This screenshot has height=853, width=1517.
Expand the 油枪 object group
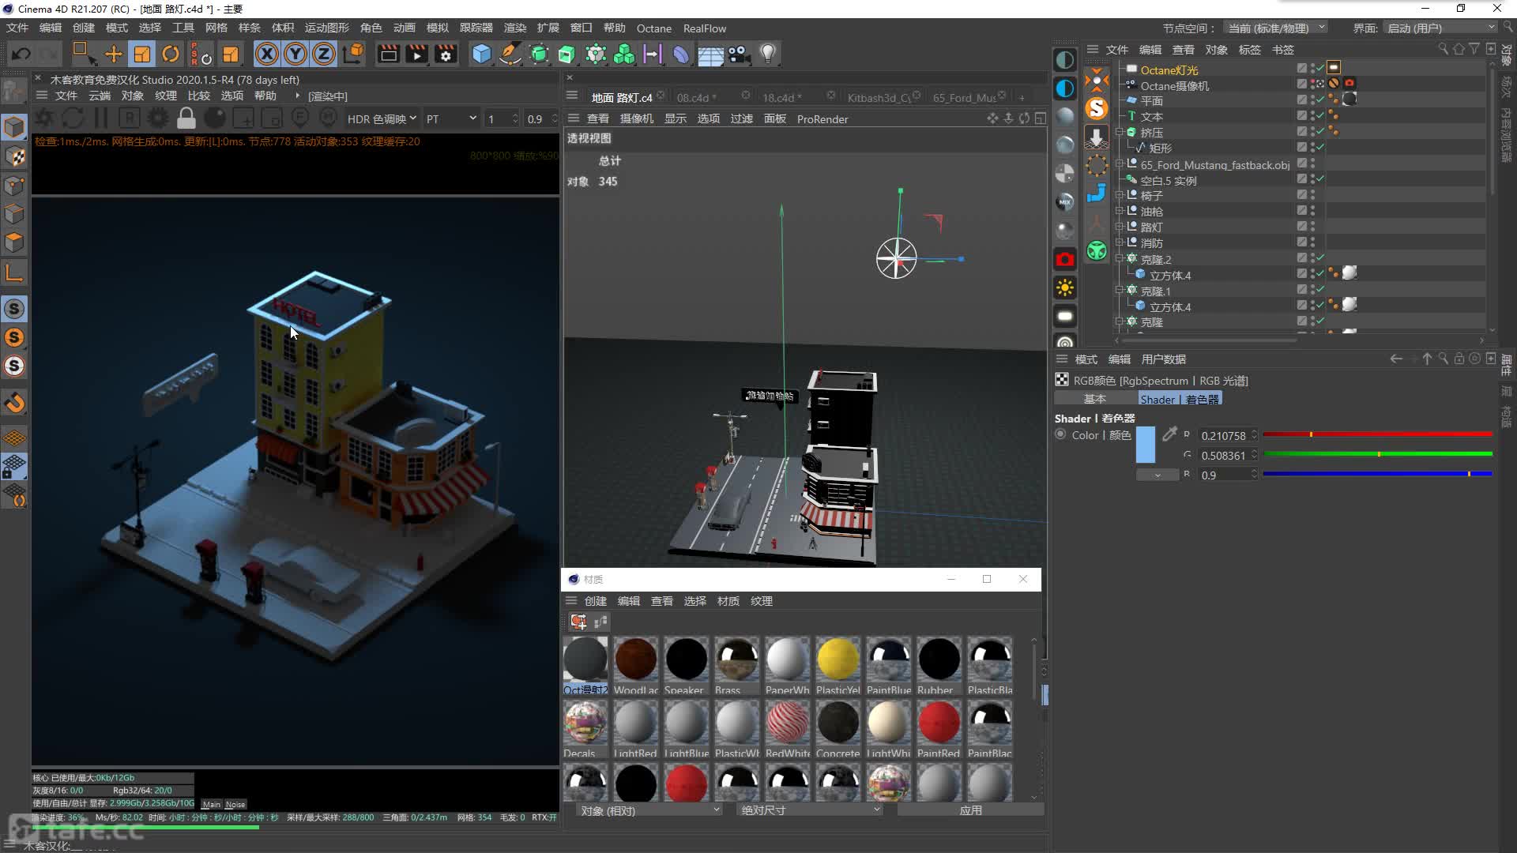pos(1119,211)
